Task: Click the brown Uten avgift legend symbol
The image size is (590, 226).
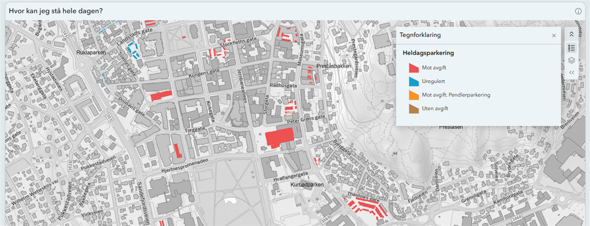Action: pyautogui.click(x=413, y=108)
